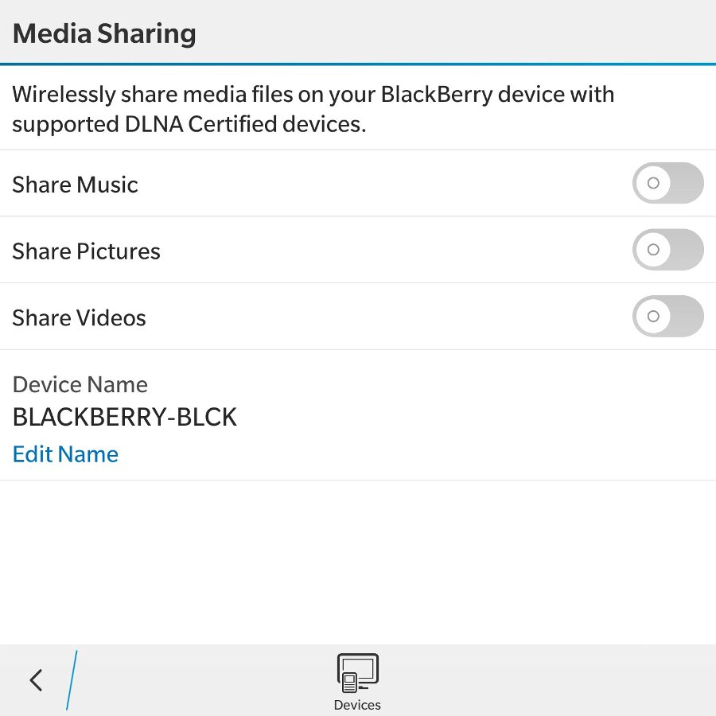
Task: Tap the knob circle of Share Music switch
Action: 653,183
